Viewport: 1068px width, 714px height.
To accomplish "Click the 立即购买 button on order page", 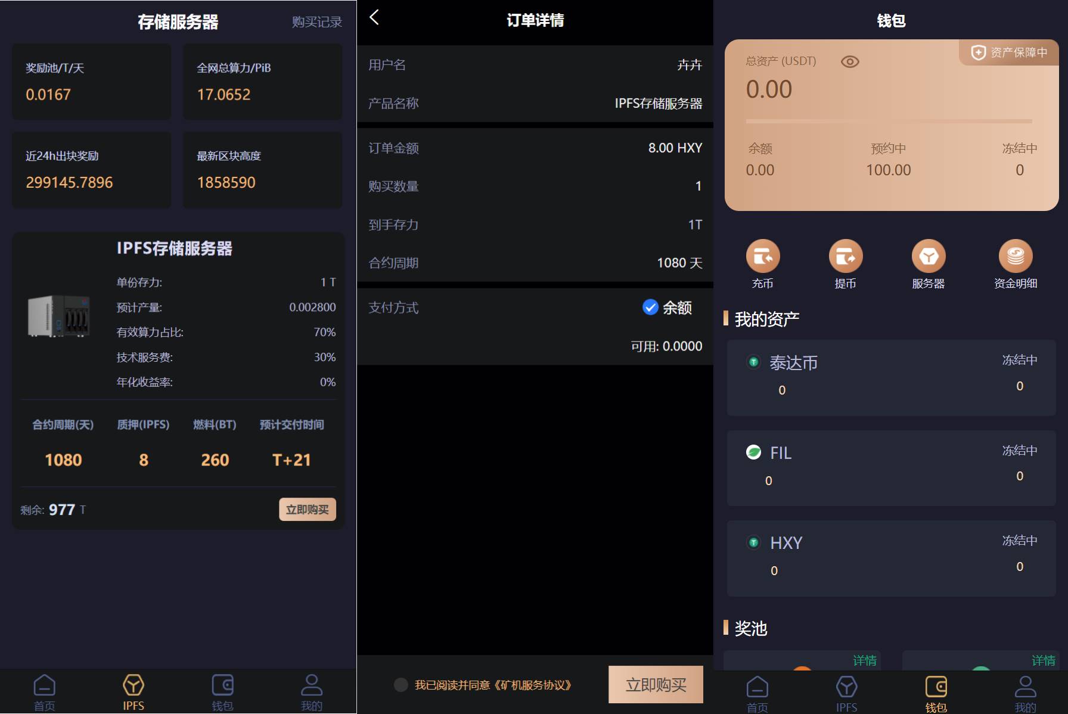I will pyautogui.click(x=656, y=685).
